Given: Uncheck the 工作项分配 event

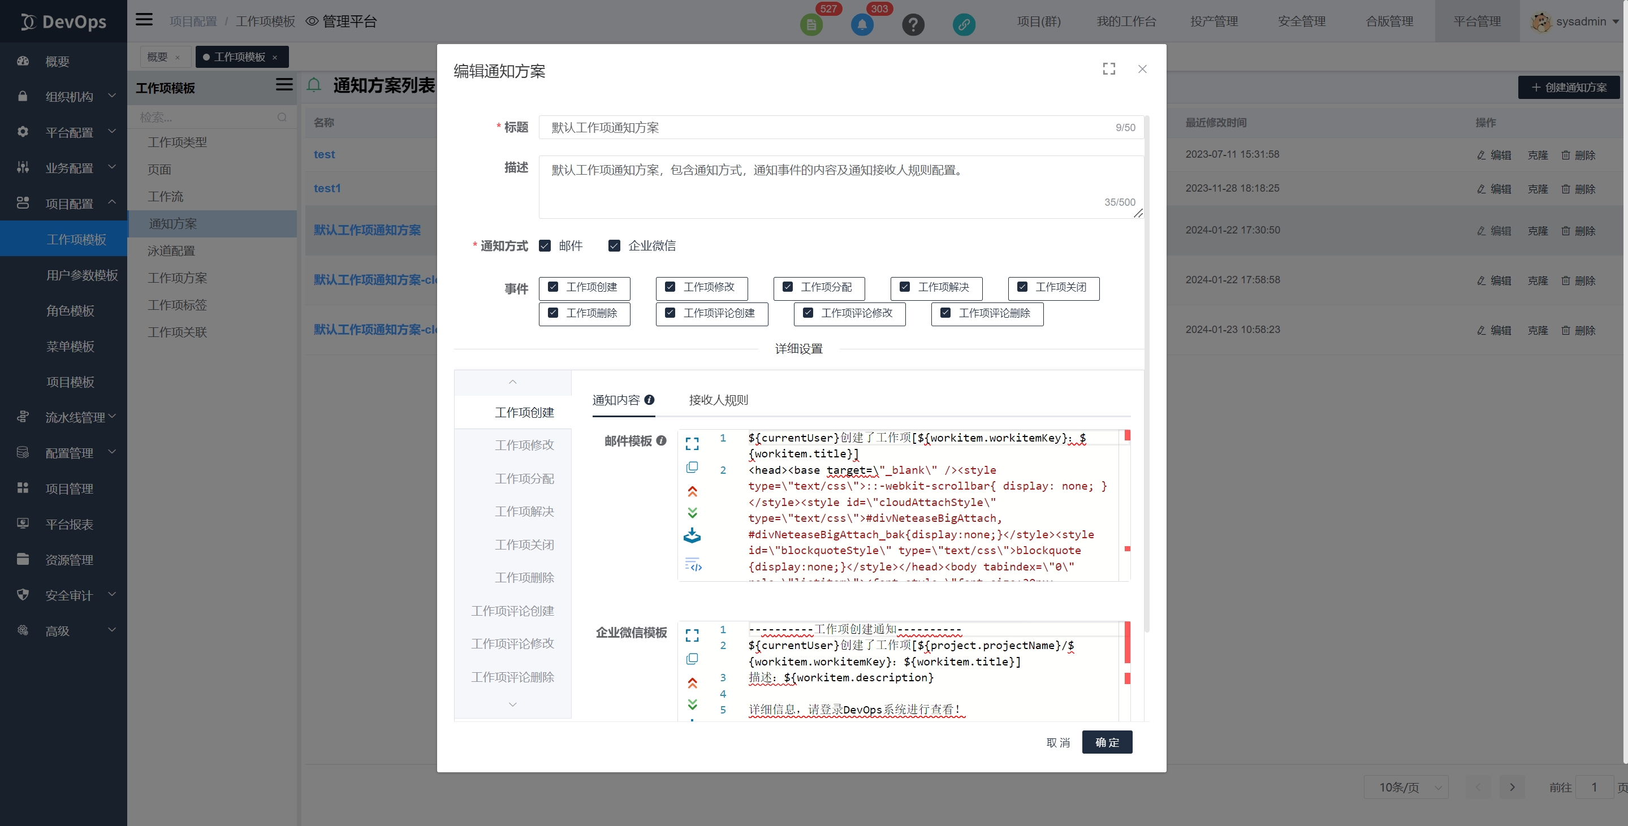Looking at the screenshot, I should pyautogui.click(x=788, y=287).
